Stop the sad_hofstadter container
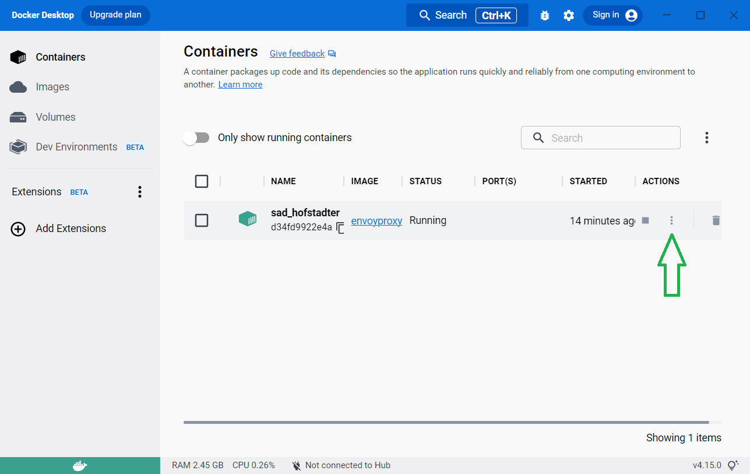This screenshot has width=750, height=474. [x=645, y=220]
